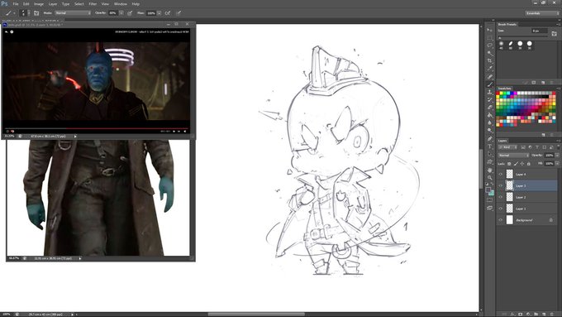
Task: Open the tool preset picker arrow
Action: click(x=14, y=13)
